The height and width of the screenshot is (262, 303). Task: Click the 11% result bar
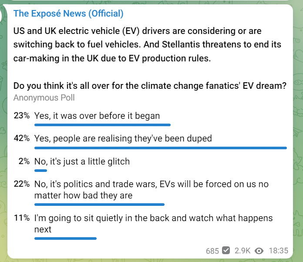pyautogui.click(x=65, y=238)
